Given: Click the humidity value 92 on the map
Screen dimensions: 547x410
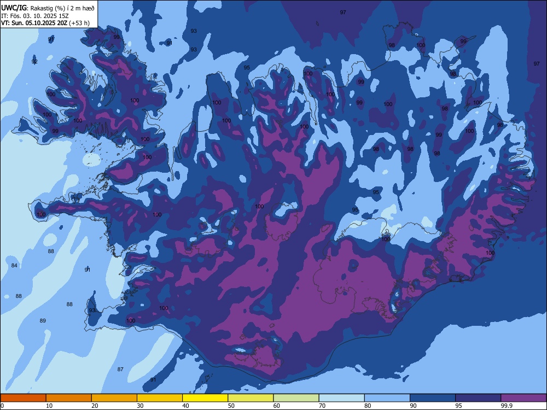Looking at the screenshot, I should (x=34, y=62).
